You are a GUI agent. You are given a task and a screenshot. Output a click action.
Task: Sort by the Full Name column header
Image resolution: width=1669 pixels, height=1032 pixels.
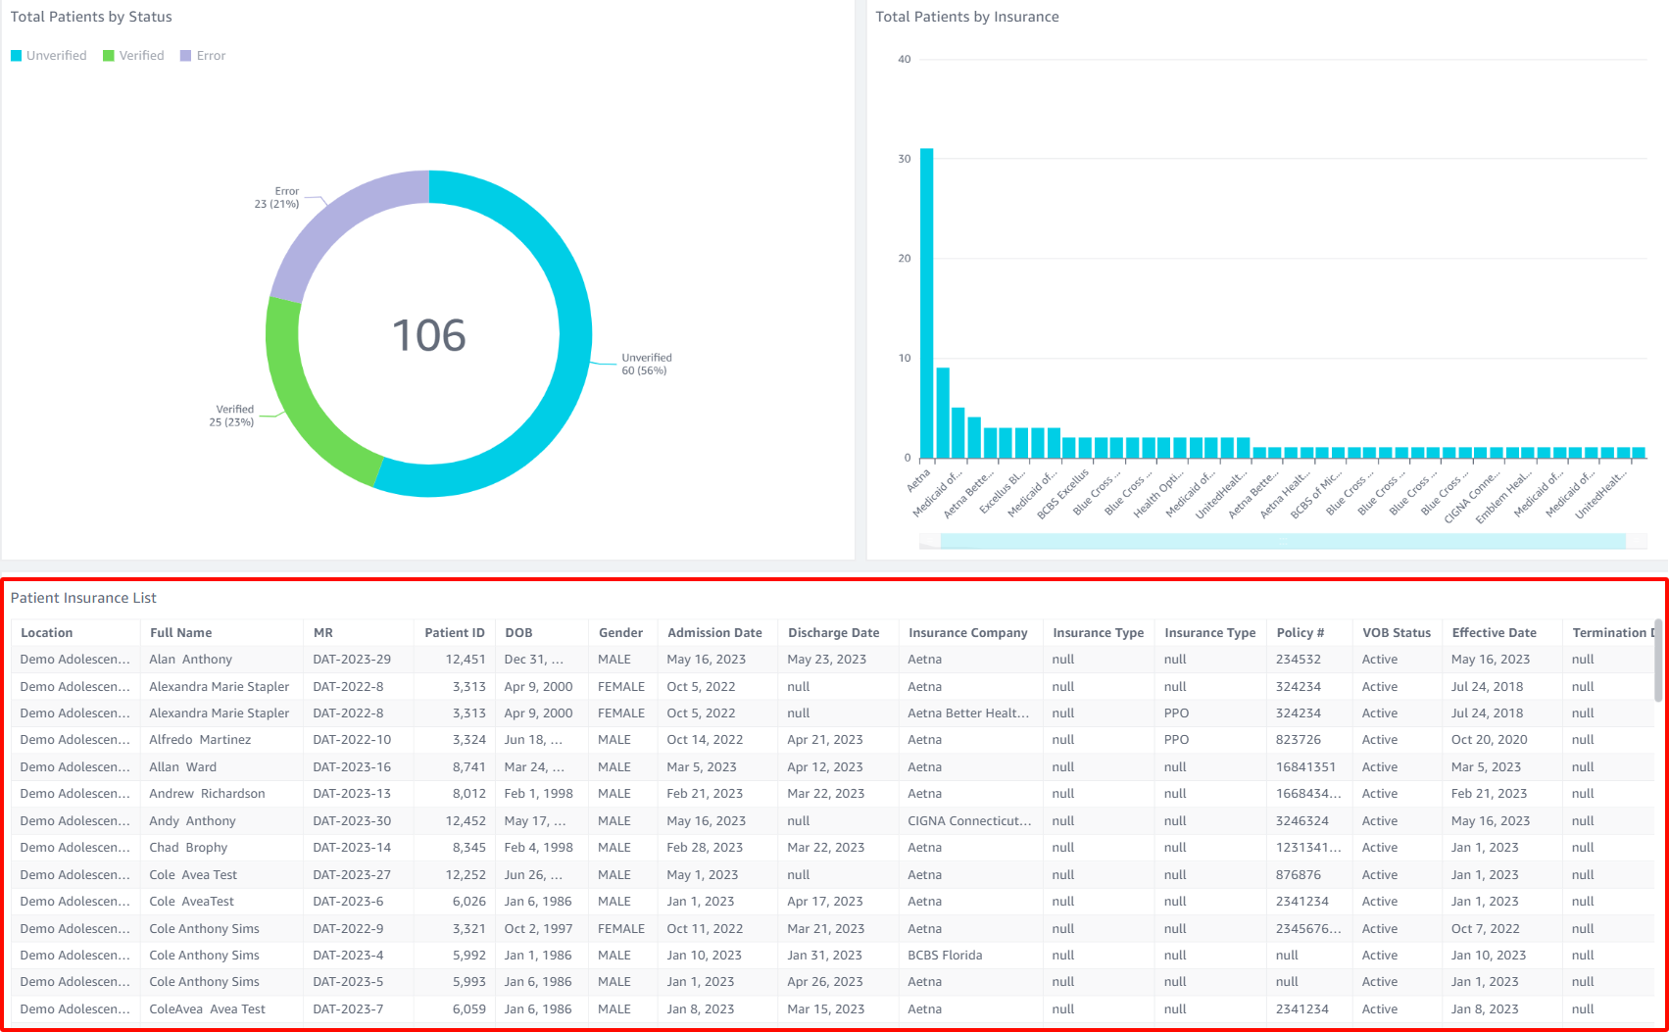[180, 633]
